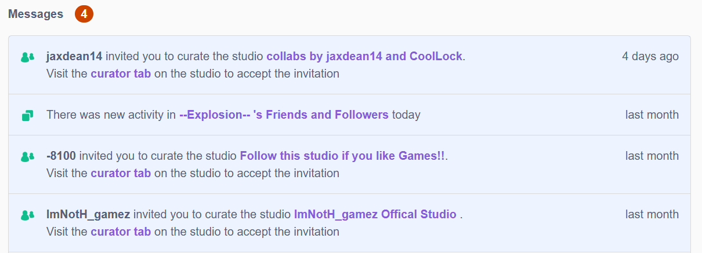Click the last month timestamp on activity message

pyautogui.click(x=652, y=115)
